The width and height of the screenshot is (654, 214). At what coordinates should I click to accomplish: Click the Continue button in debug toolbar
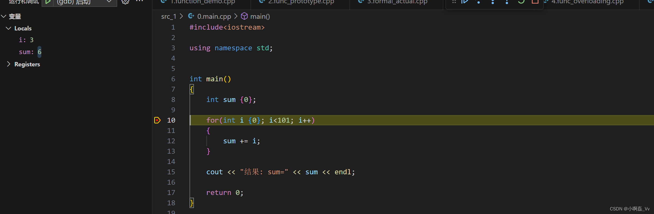(465, 2)
